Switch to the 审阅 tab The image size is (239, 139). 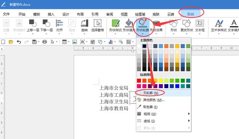(109, 14)
